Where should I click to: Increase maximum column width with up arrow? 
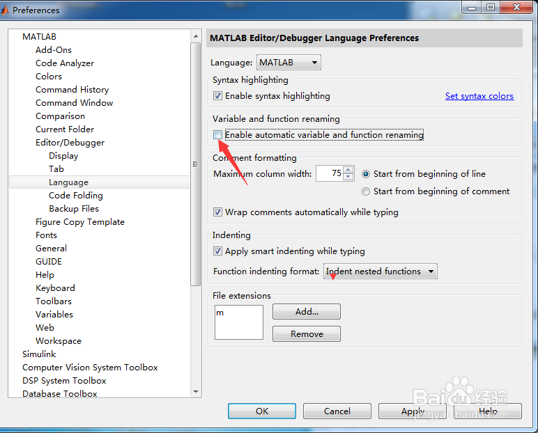click(348, 170)
